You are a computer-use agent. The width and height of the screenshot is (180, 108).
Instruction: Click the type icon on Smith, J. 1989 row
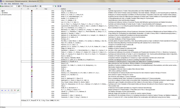tap(32, 69)
